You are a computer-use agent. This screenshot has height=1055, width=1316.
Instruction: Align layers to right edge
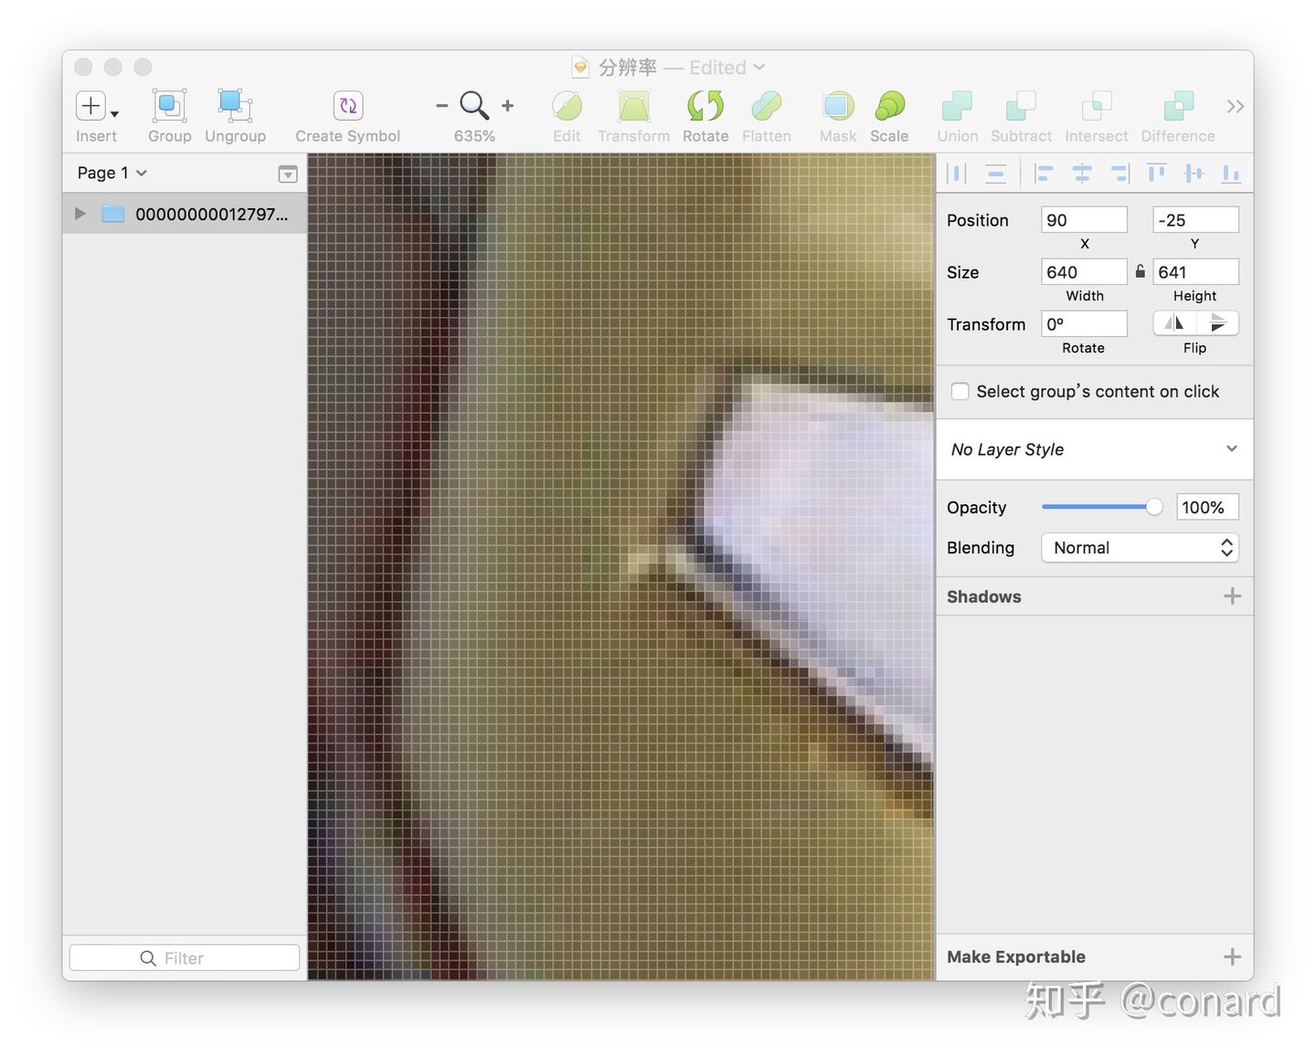point(1120,174)
